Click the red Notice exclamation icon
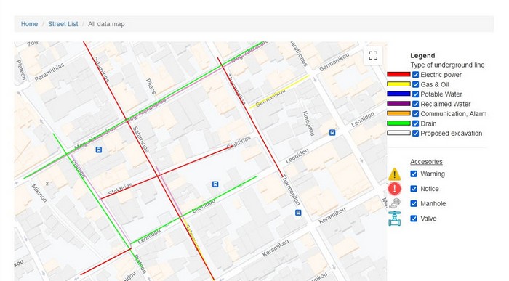 coord(394,189)
